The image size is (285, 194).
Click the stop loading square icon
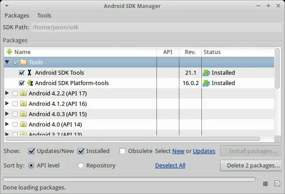click(x=265, y=183)
